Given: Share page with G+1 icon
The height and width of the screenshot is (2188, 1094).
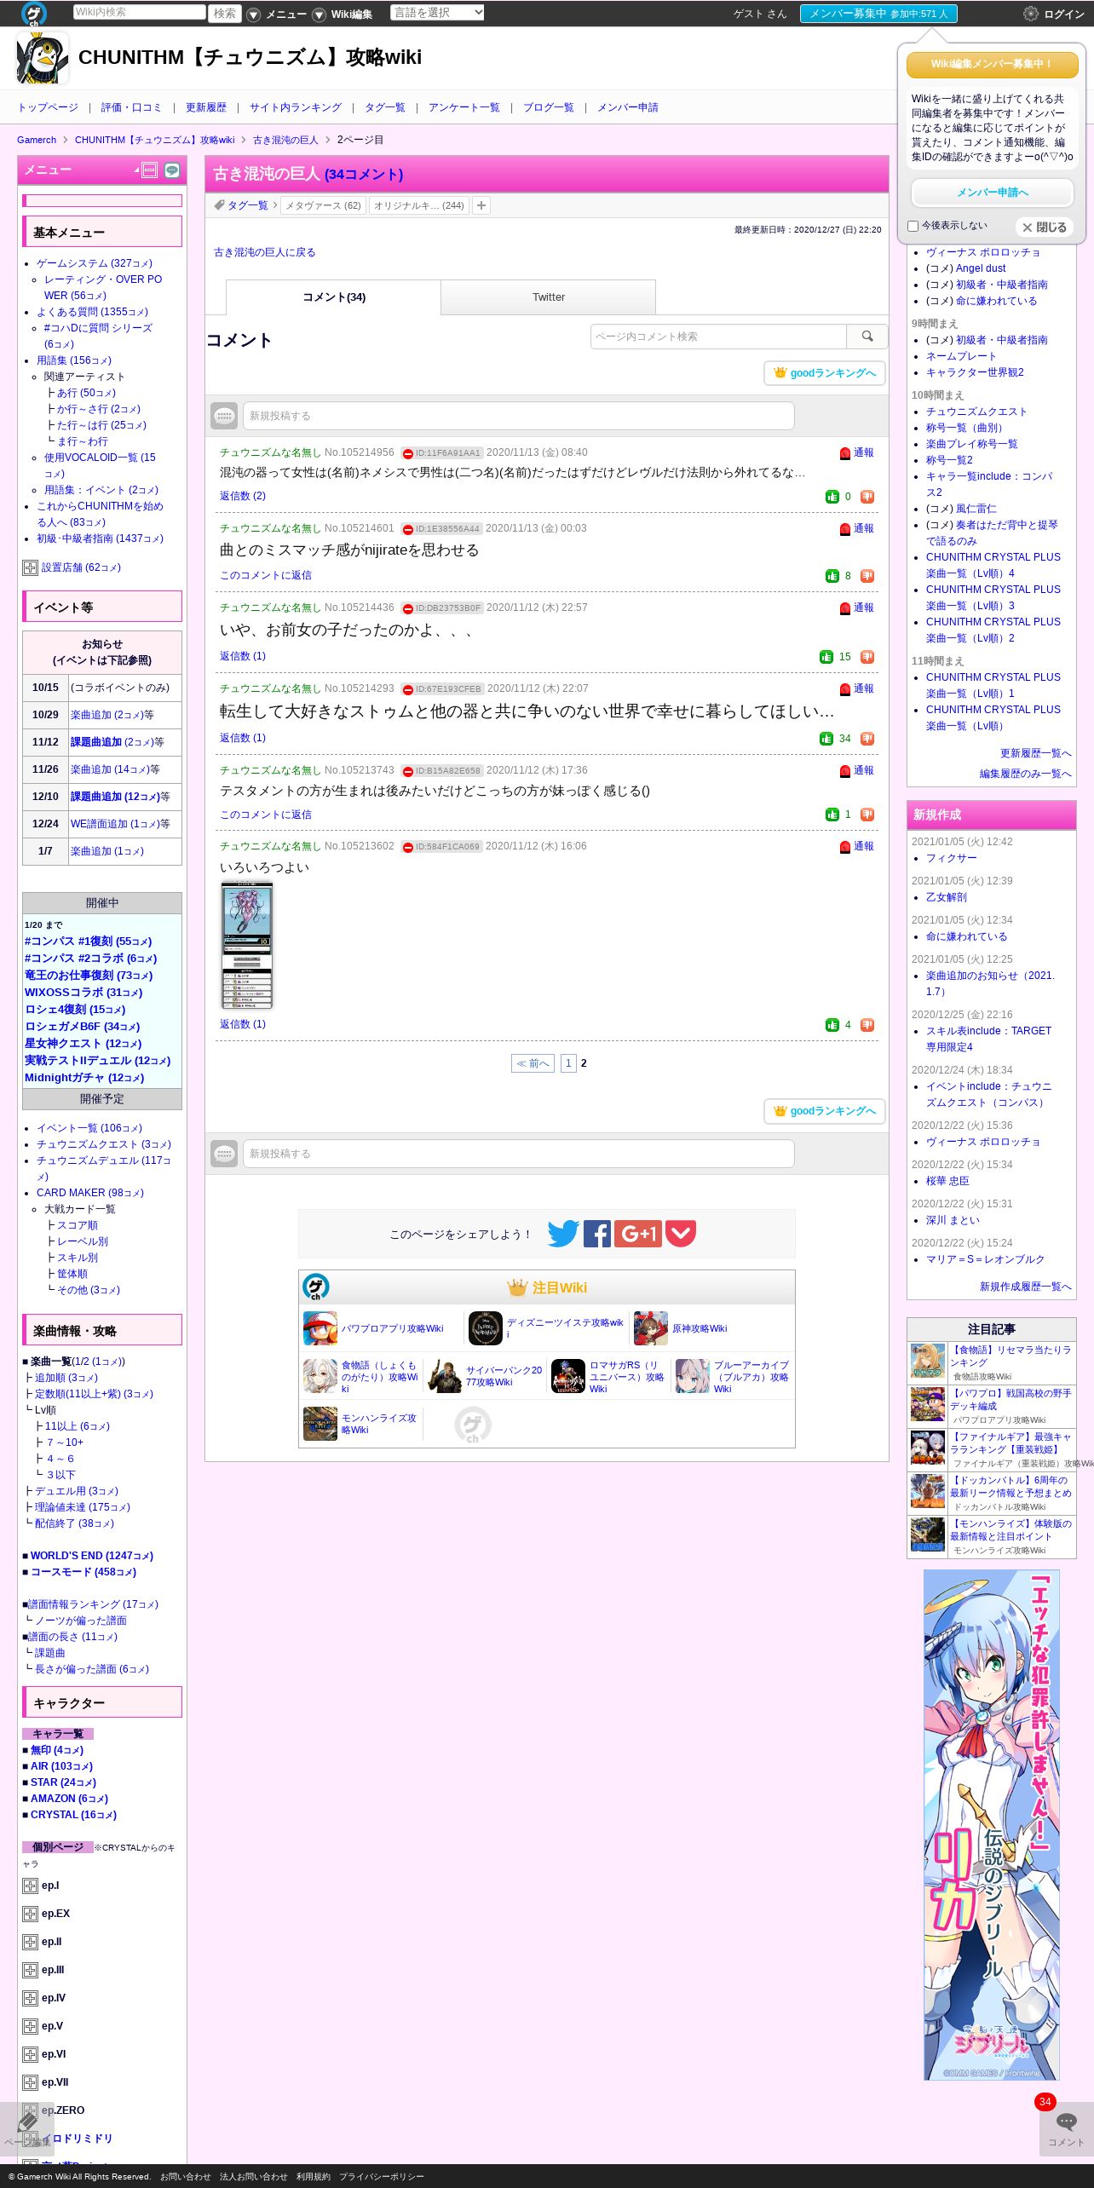Looking at the screenshot, I should click(638, 1234).
